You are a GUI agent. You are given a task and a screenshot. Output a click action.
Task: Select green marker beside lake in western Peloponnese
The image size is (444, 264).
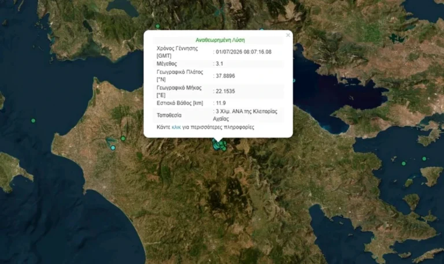click(x=123, y=139)
